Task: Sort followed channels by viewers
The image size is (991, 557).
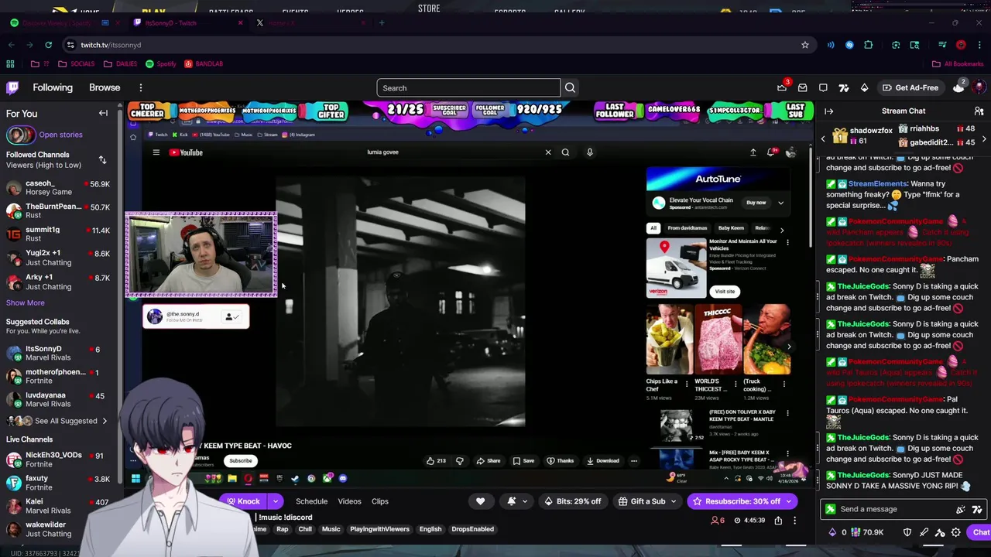Action: pyautogui.click(x=102, y=160)
